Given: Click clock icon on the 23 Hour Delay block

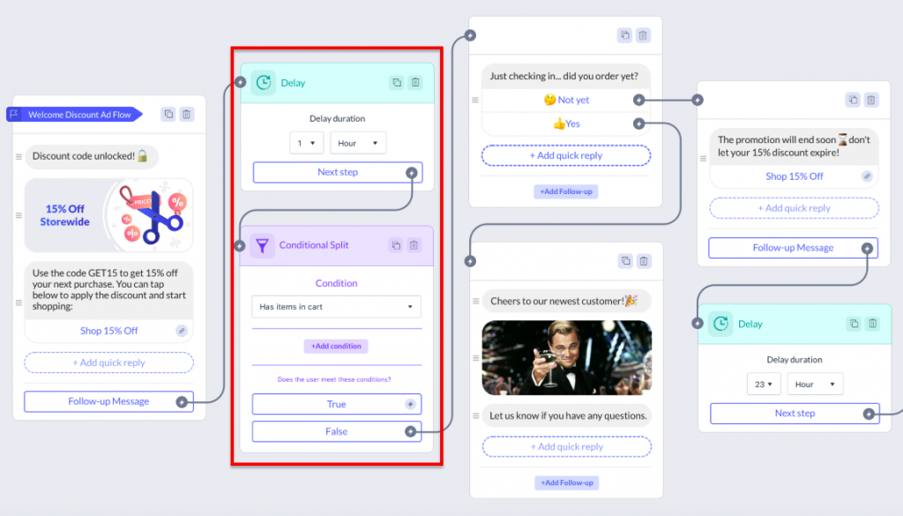Looking at the screenshot, I should (720, 324).
